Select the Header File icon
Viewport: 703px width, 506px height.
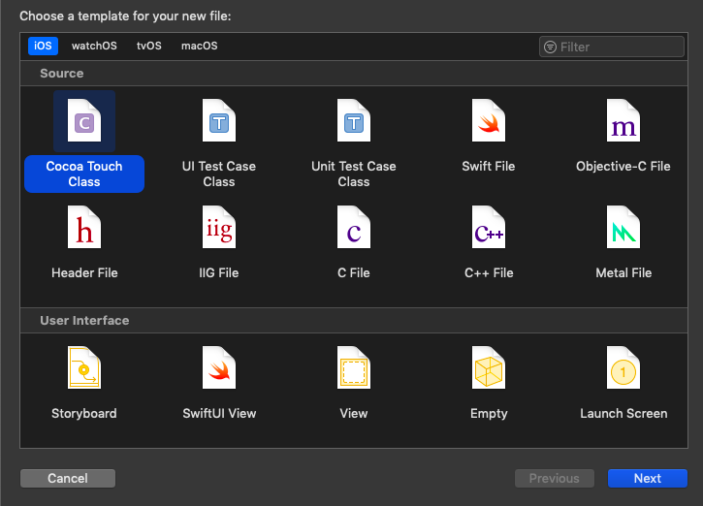pos(84,227)
